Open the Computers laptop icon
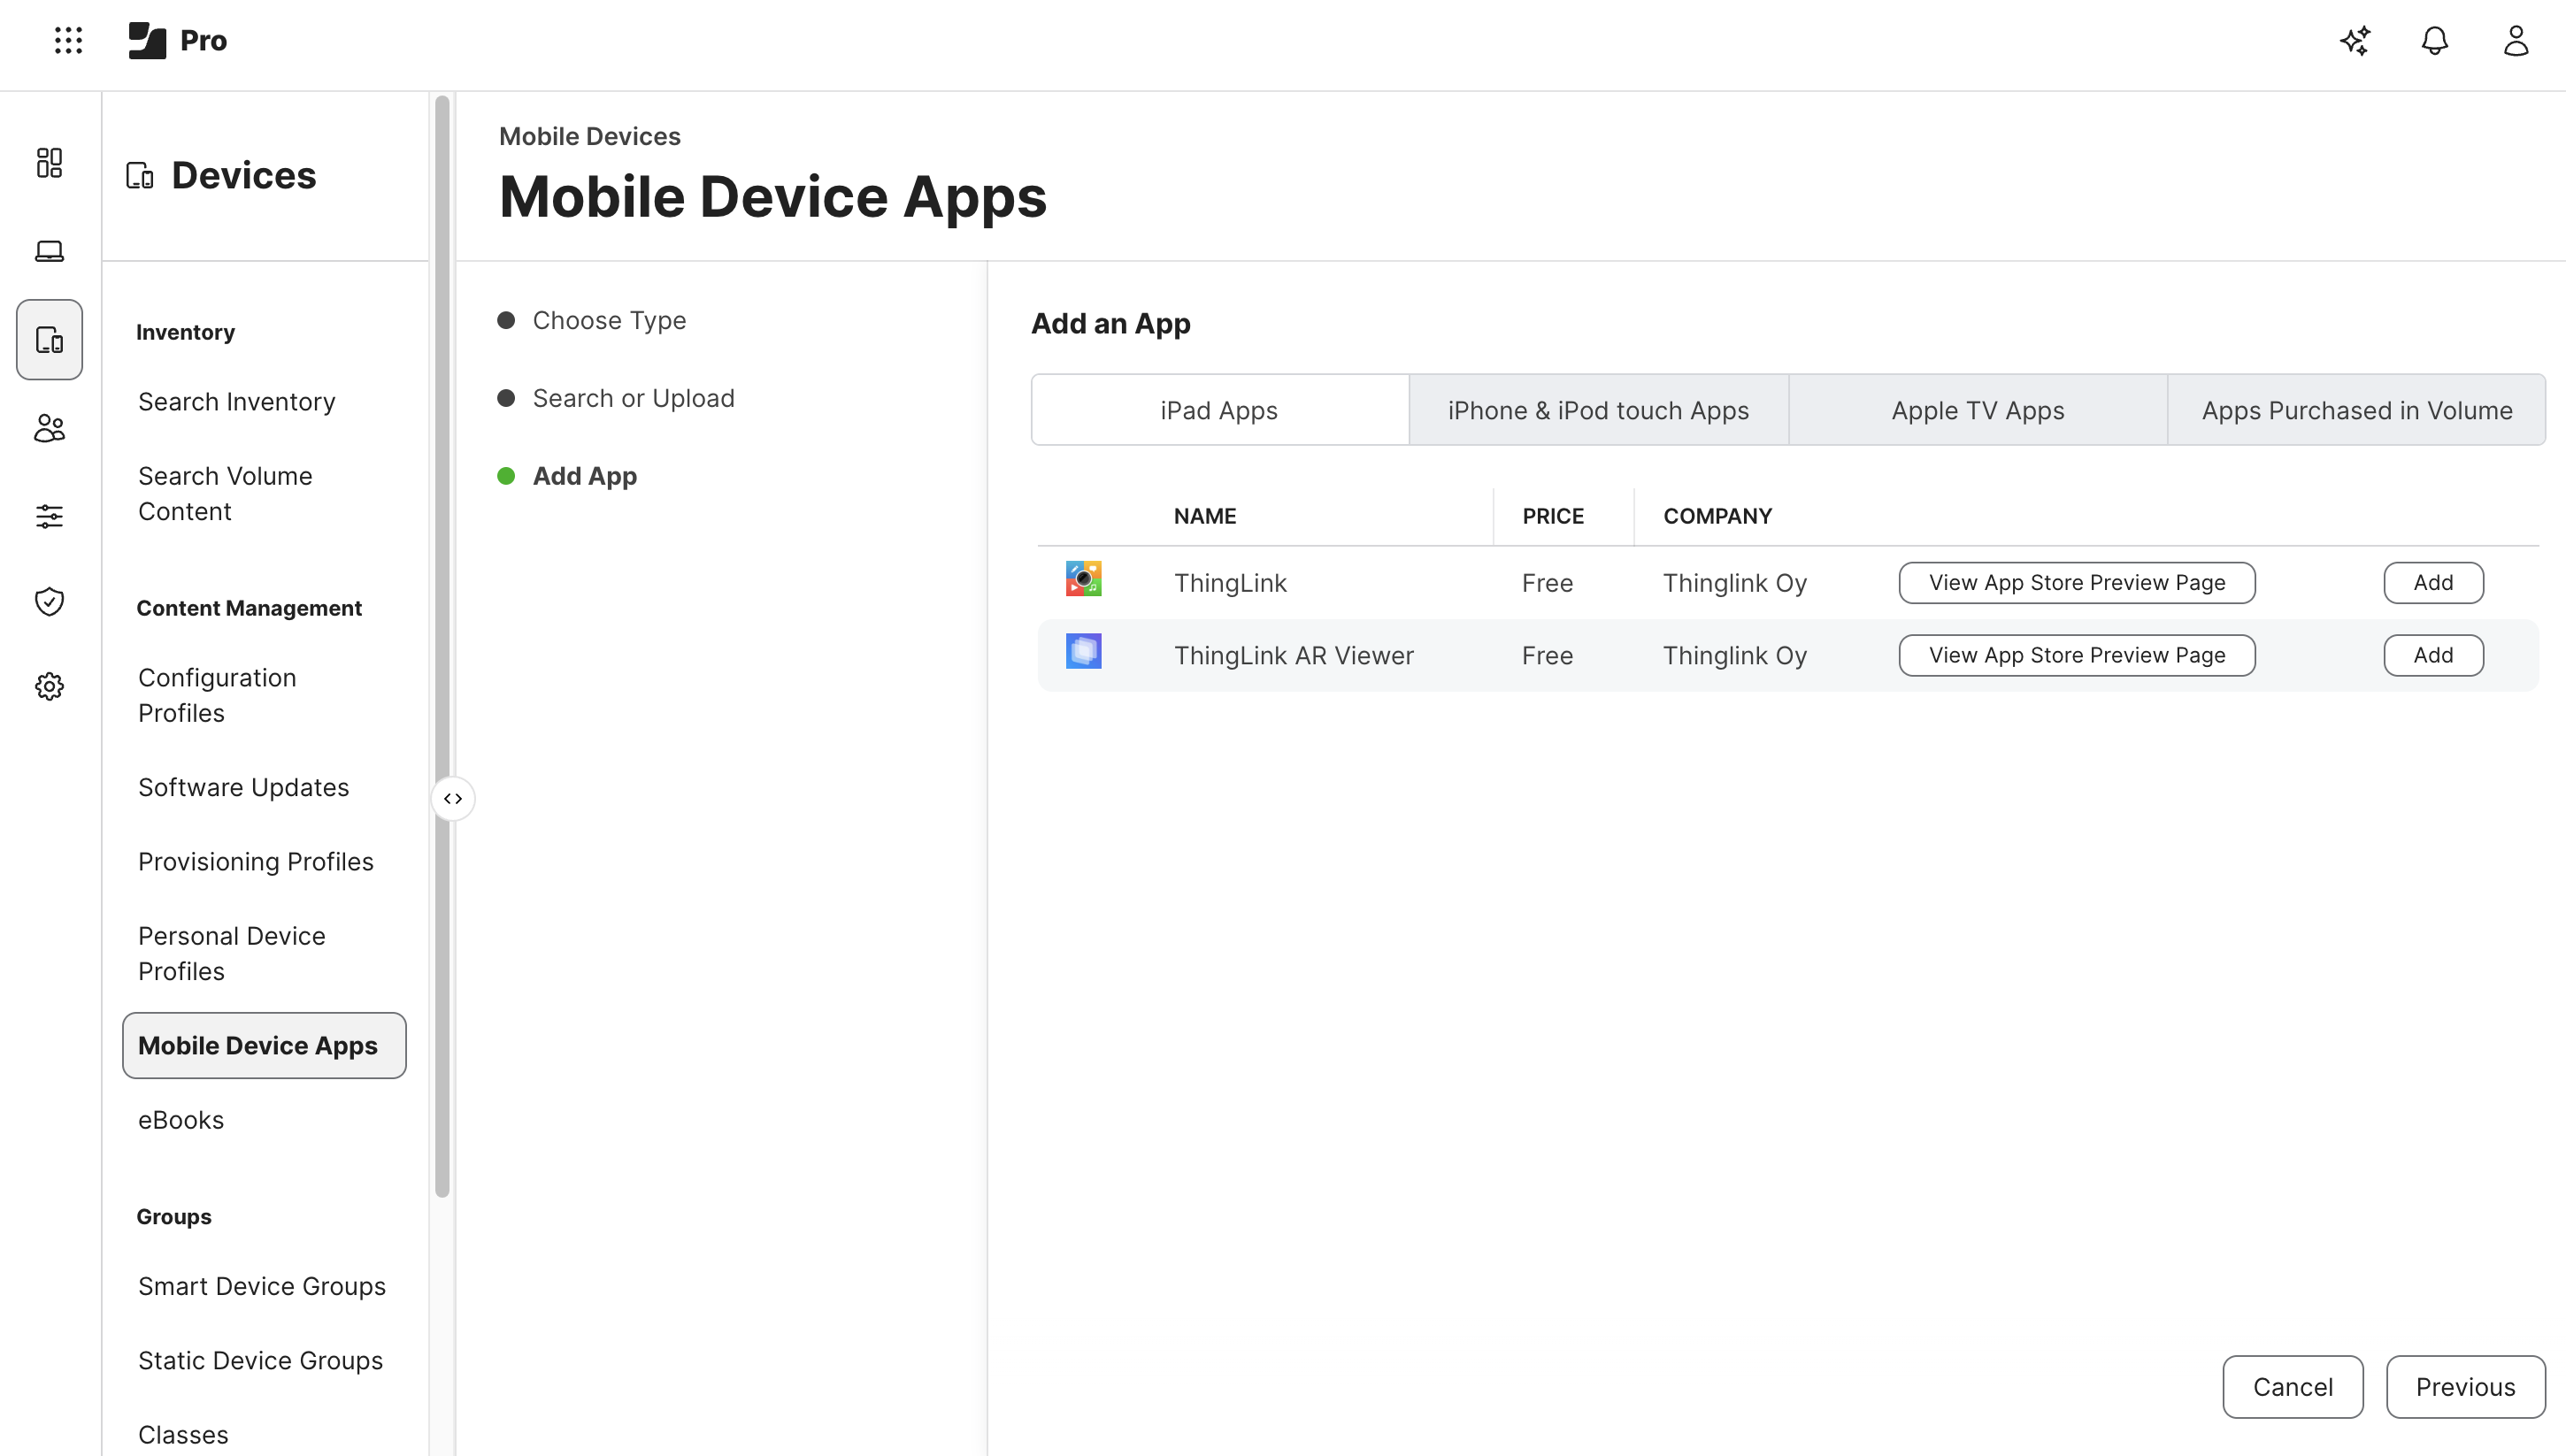Image resolution: width=2566 pixels, height=1456 pixels. (49, 251)
